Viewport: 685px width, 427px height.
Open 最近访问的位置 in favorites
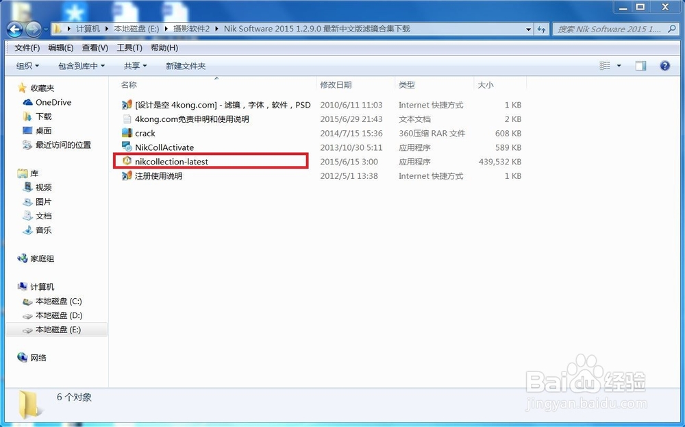click(63, 145)
